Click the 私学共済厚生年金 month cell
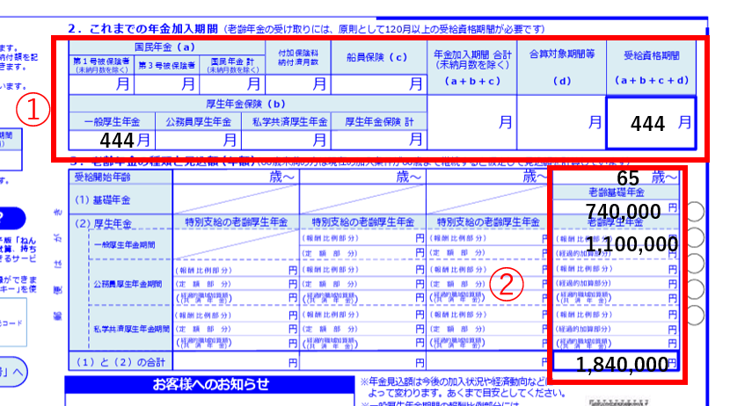 (288, 139)
